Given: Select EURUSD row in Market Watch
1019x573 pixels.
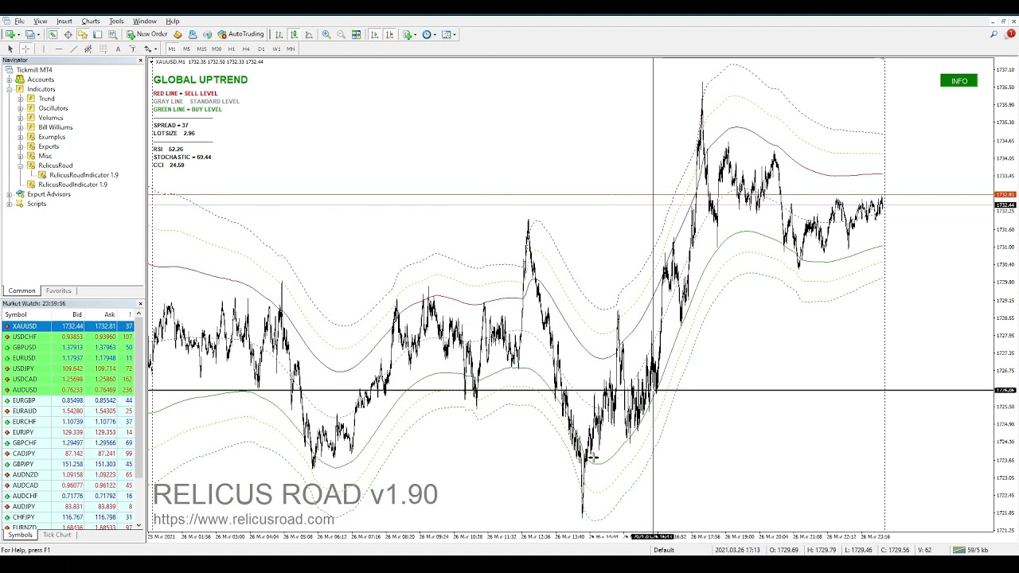Looking at the screenshot, I should pos(68,358).
